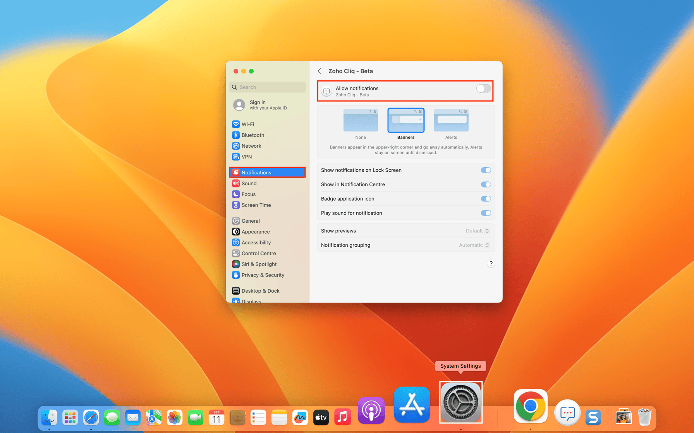
Task: Sign in with your Apple ID
Action: pos(267,105)
